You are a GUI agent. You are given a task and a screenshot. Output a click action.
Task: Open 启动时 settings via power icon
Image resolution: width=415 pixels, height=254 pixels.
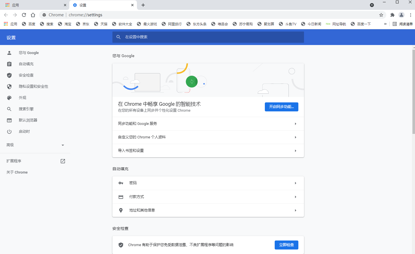[9, 131]
